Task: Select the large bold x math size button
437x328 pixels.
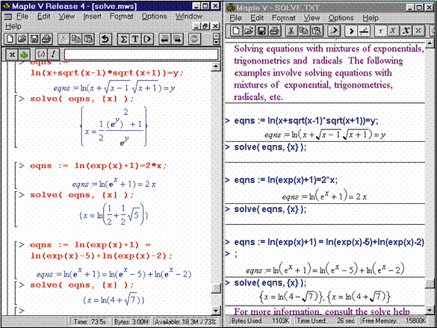Action: [x=406, y=31]
